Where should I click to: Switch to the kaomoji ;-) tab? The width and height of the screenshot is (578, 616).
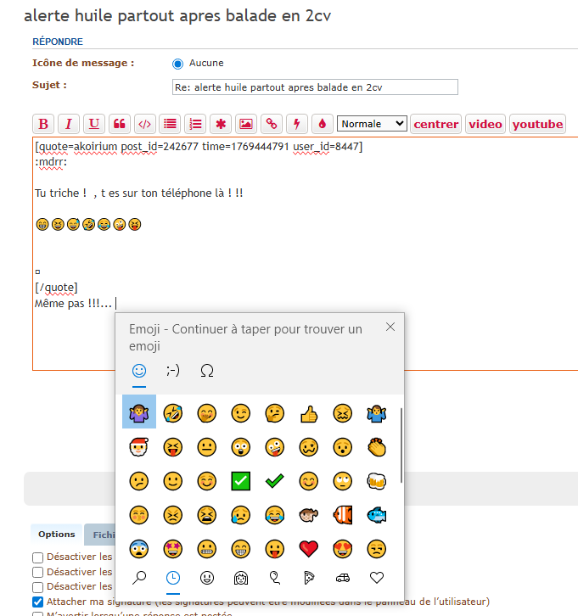[x=172, y=370]
